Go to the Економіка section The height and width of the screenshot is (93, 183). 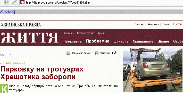(x=153, y=25)
